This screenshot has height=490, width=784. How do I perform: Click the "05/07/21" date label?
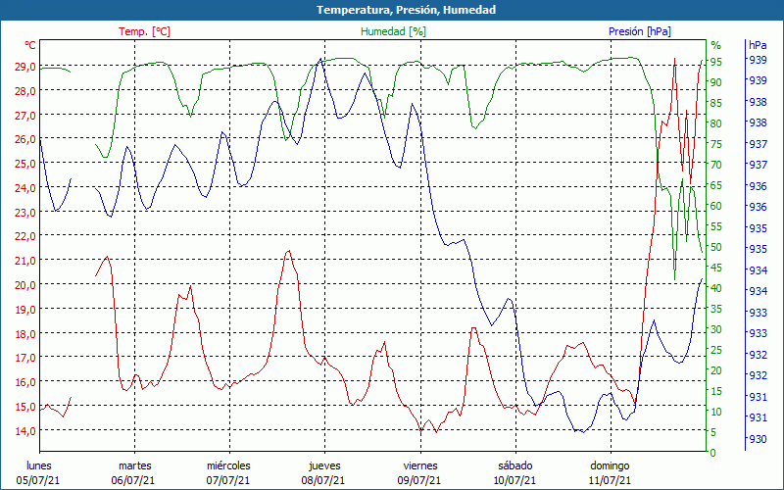pyautogui.click(x=38, y=481)
